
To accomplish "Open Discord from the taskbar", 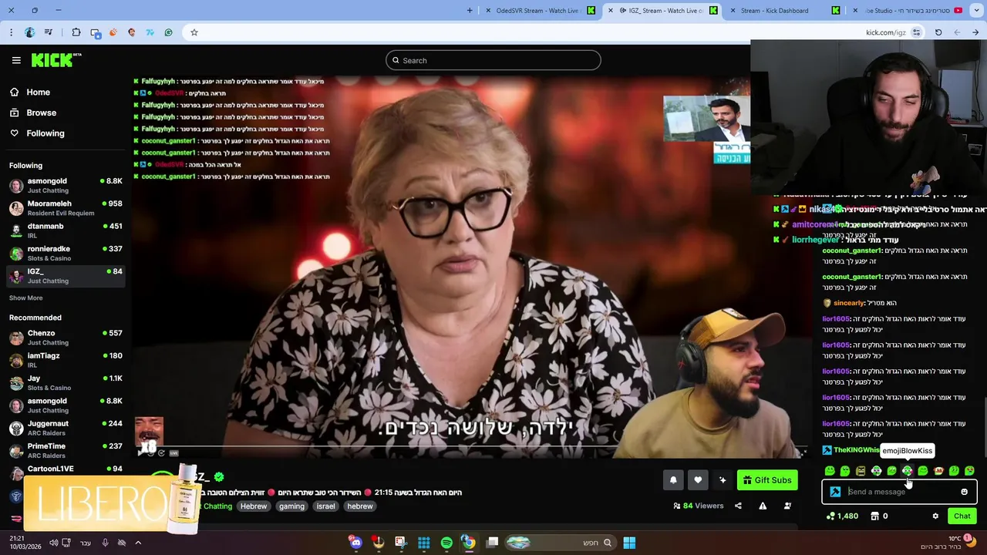I will pyautogui.click(x=355, y=543).
